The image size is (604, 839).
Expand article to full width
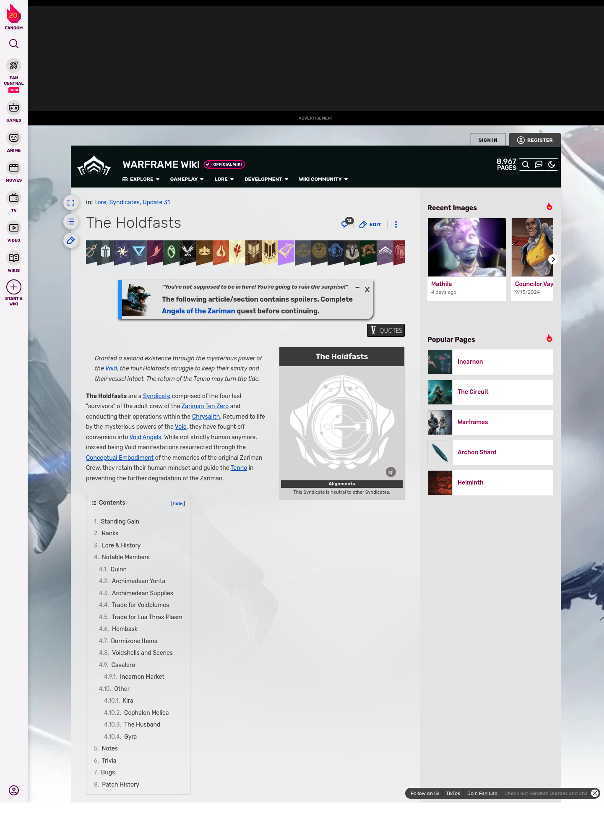(x=71, y=203)
